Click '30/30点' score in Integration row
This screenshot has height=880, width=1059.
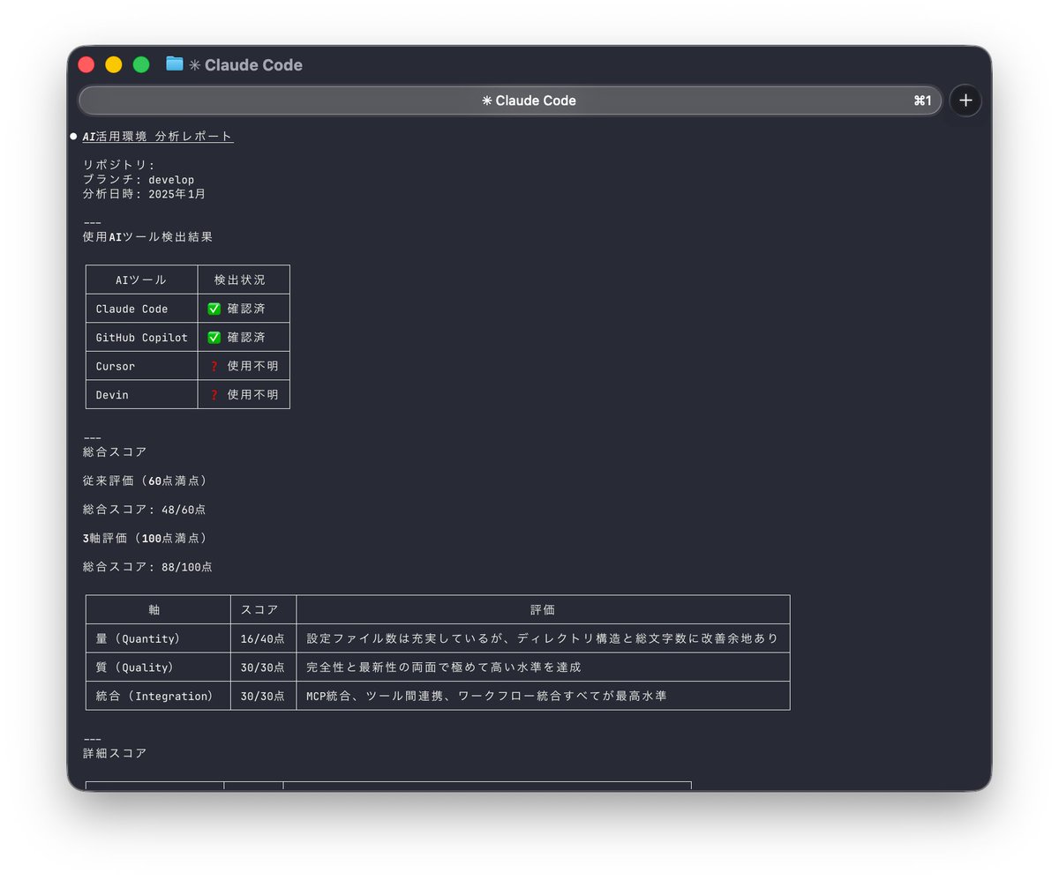click(x=263, y=696)
